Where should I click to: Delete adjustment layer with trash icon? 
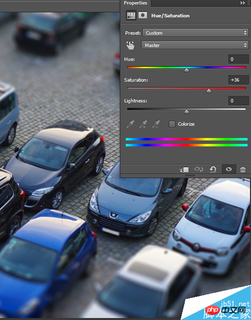tap(242, 169)
